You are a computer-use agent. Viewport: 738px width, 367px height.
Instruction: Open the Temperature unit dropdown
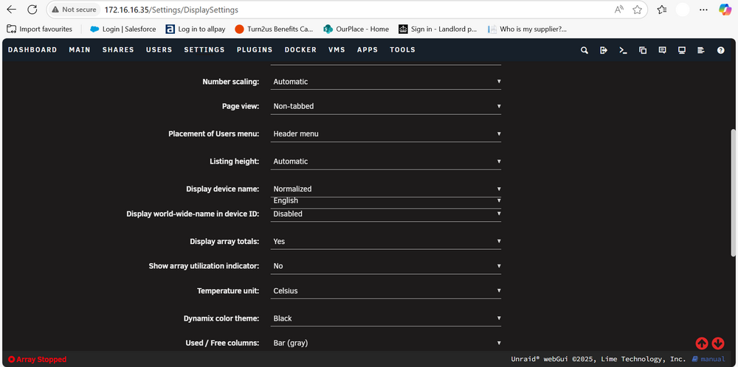[387, 291]
